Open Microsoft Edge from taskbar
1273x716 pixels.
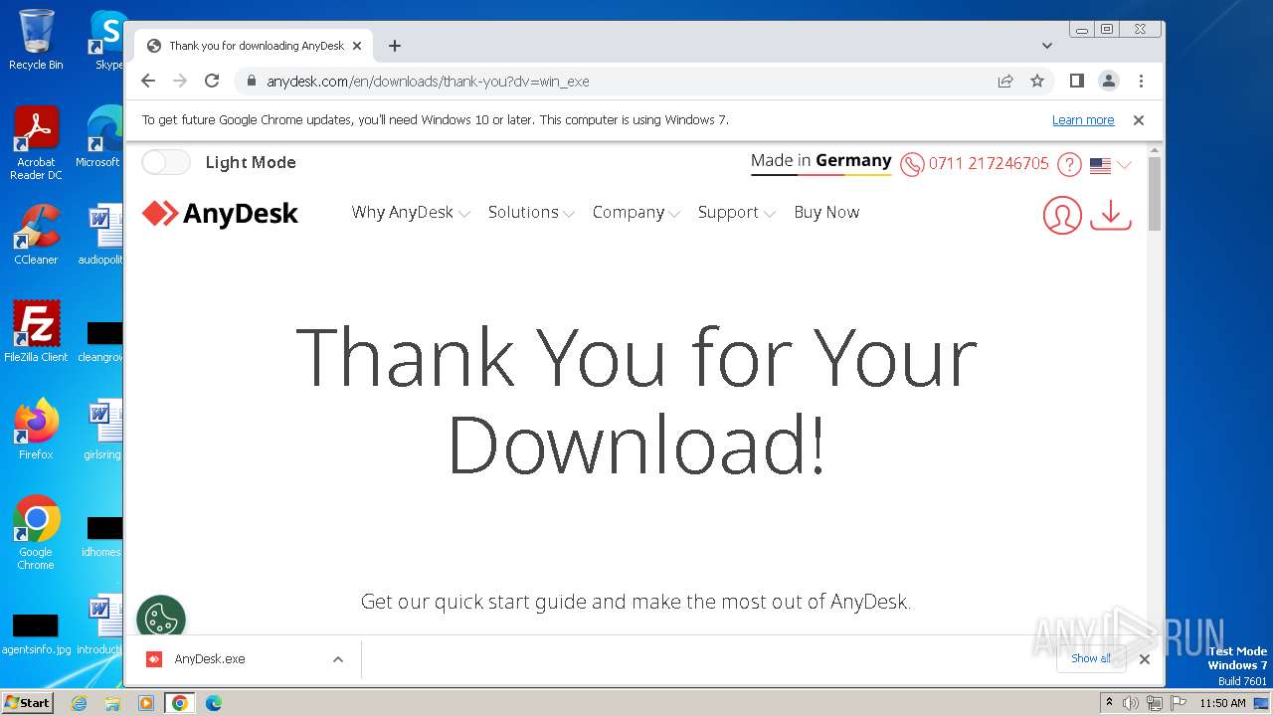click(x=213, y=703)
